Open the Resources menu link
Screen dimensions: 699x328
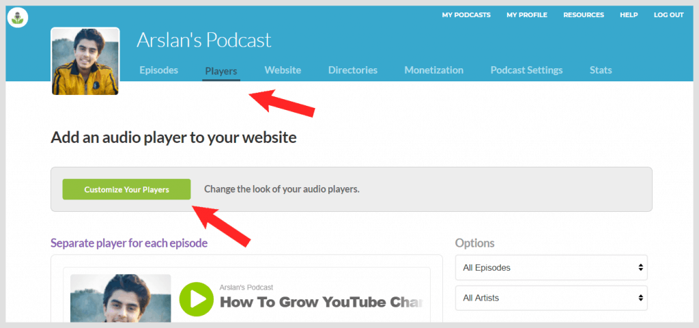(x=584, y=15)
